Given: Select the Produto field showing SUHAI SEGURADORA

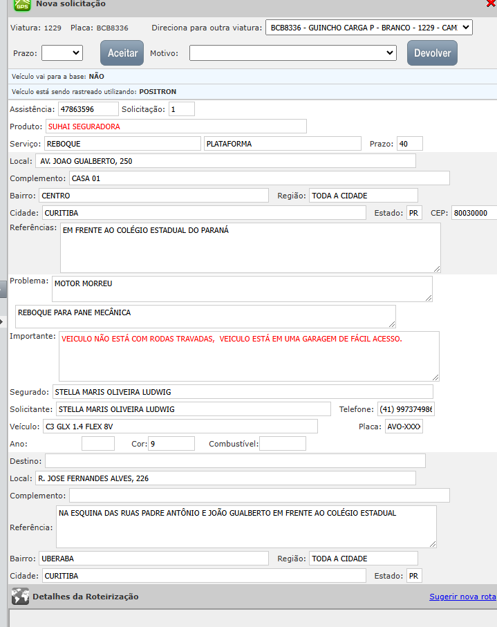Looking at the screenshot, I should click(176, 127).
